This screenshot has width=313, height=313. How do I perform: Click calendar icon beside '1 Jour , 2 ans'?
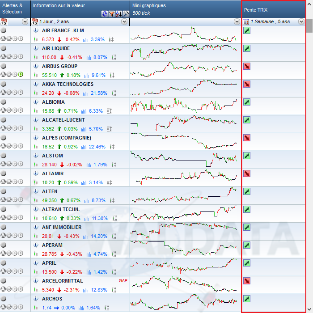pos(35,22)
